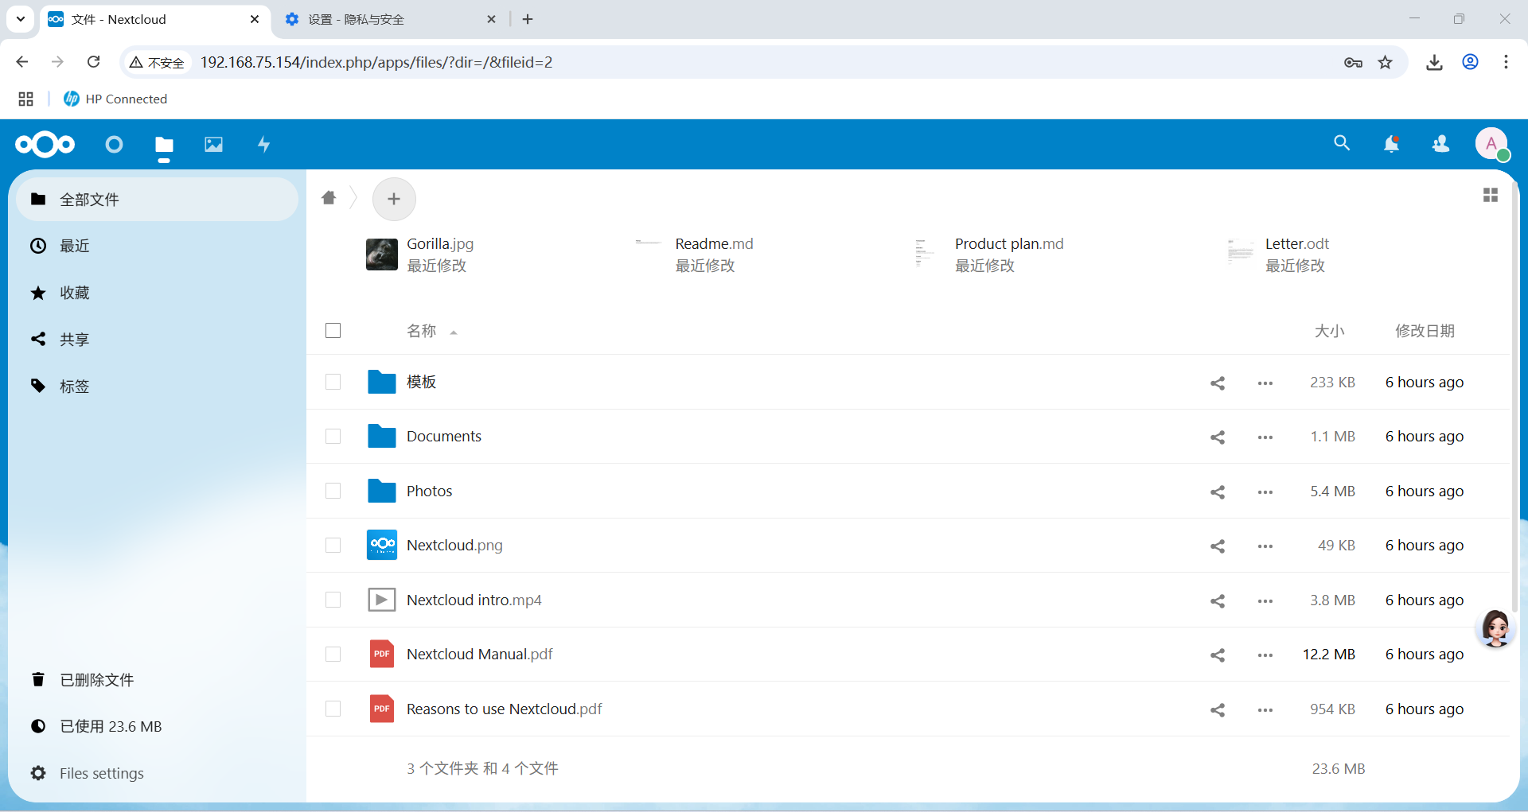
Task: Open the Documents folder name
Action: point(444,436)
